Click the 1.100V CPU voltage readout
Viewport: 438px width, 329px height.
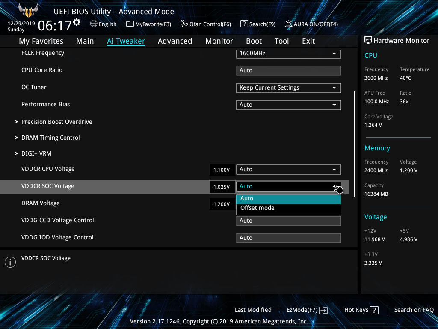click(222, 170)
